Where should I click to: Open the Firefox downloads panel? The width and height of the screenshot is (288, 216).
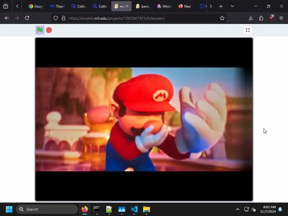click(x=251, y=18)
